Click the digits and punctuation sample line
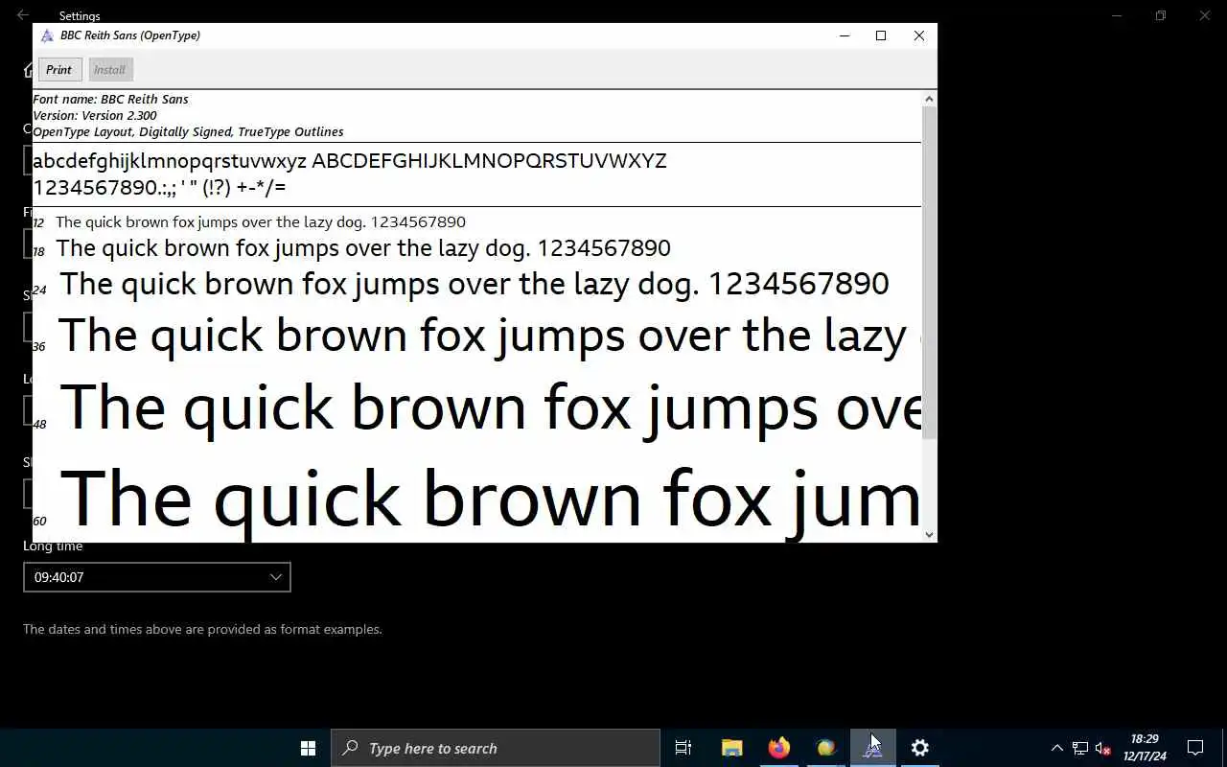 [x=159, y=187]
